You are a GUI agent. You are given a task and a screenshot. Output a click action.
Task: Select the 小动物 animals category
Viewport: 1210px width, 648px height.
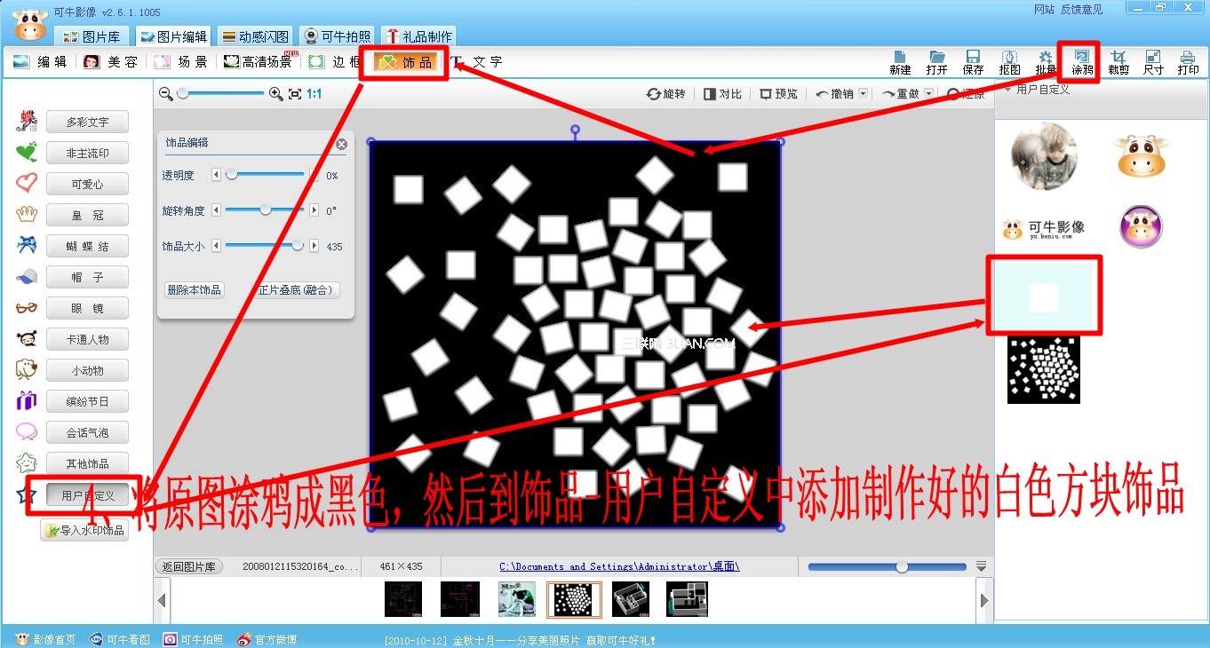click(87, 371)
